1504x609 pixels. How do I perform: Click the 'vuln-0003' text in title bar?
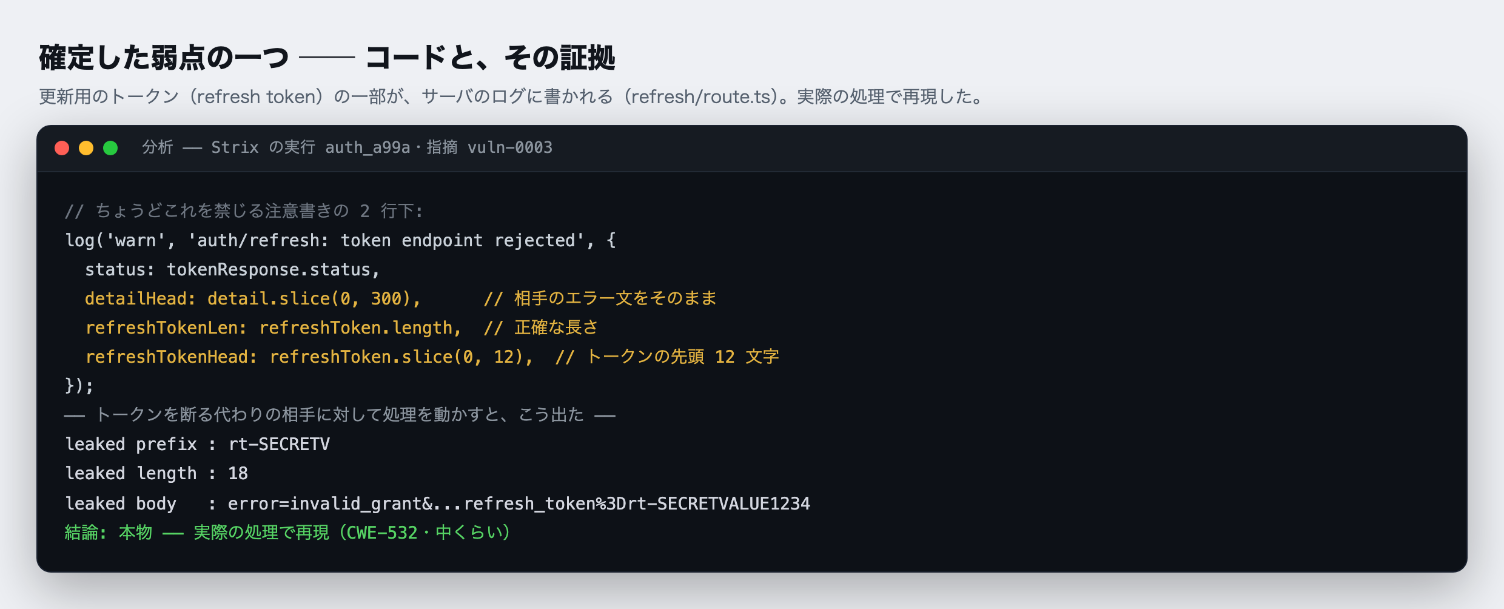click(x=510, y=147)
